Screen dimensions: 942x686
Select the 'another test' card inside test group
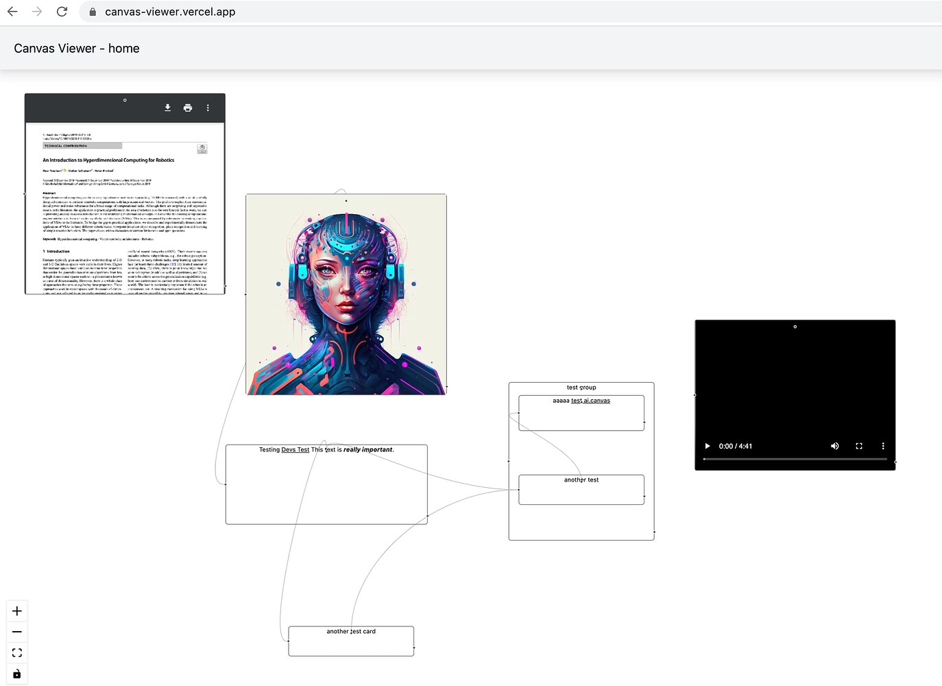(x=581, y=488)
